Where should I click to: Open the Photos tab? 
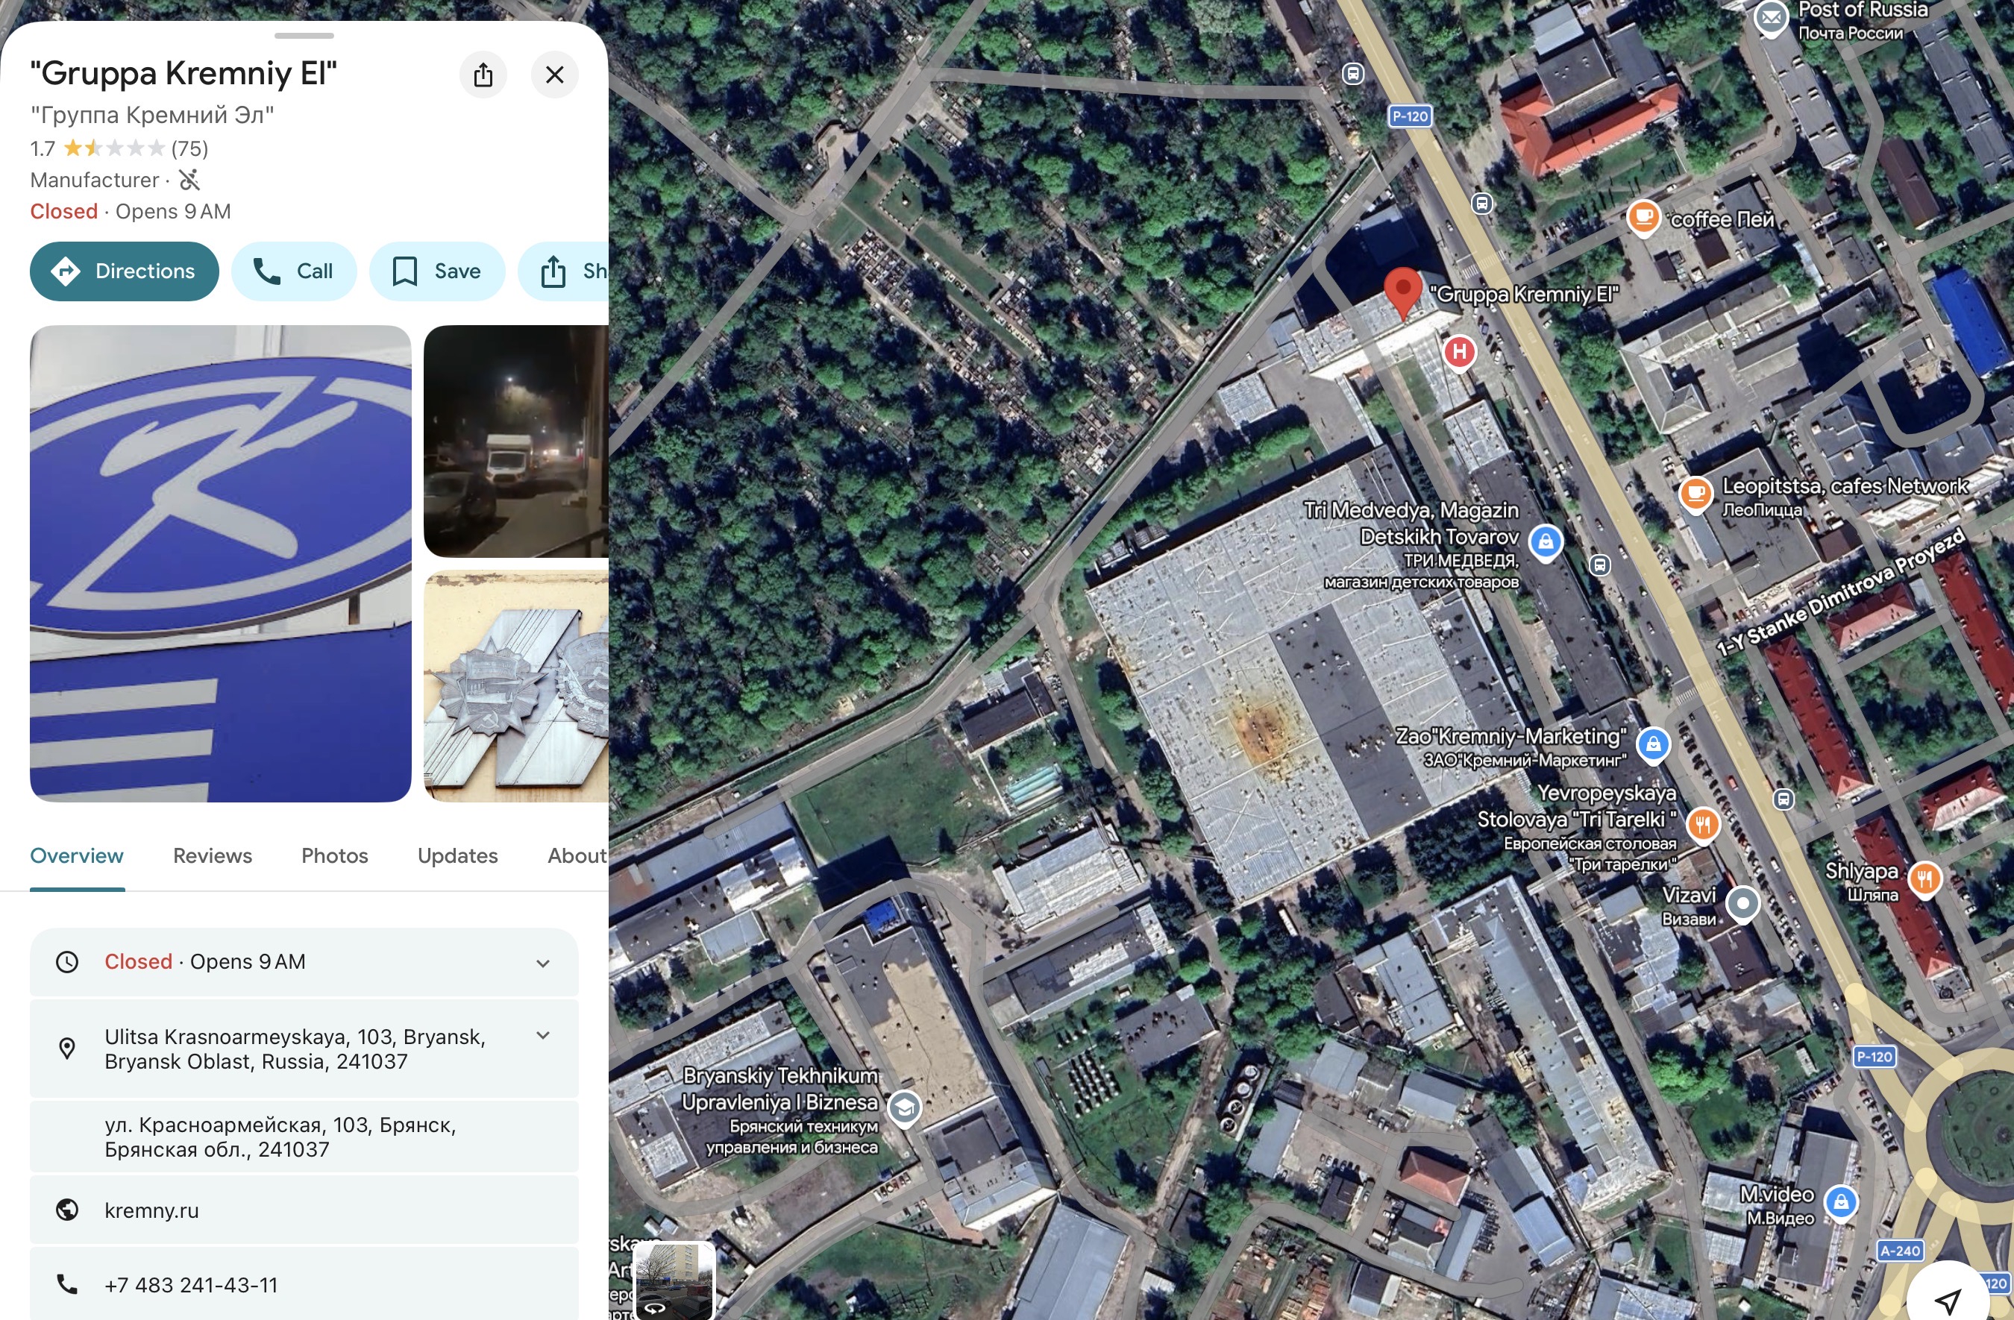[334, 855]
